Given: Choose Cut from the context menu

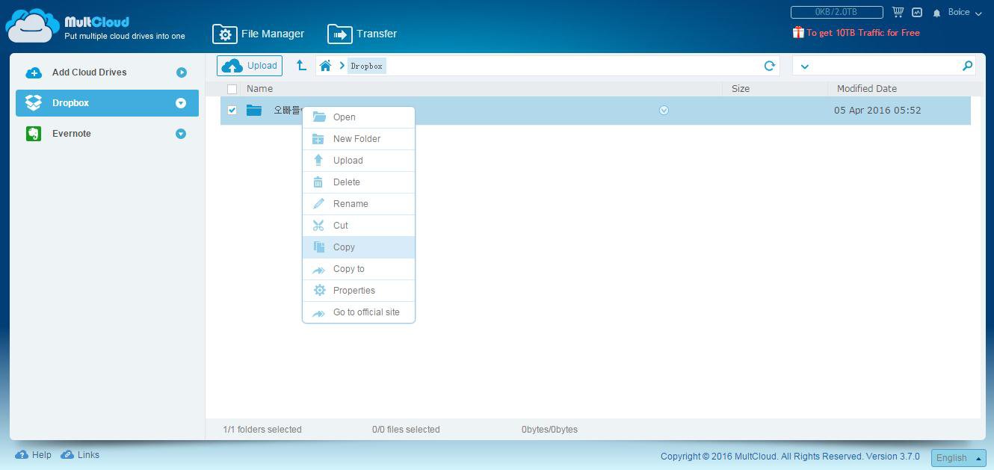Looking at the screenshot, I should coord(359,226).
